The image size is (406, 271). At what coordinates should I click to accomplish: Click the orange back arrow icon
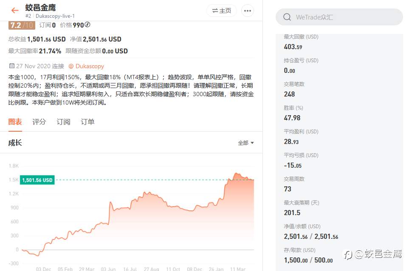coord(15,10)
